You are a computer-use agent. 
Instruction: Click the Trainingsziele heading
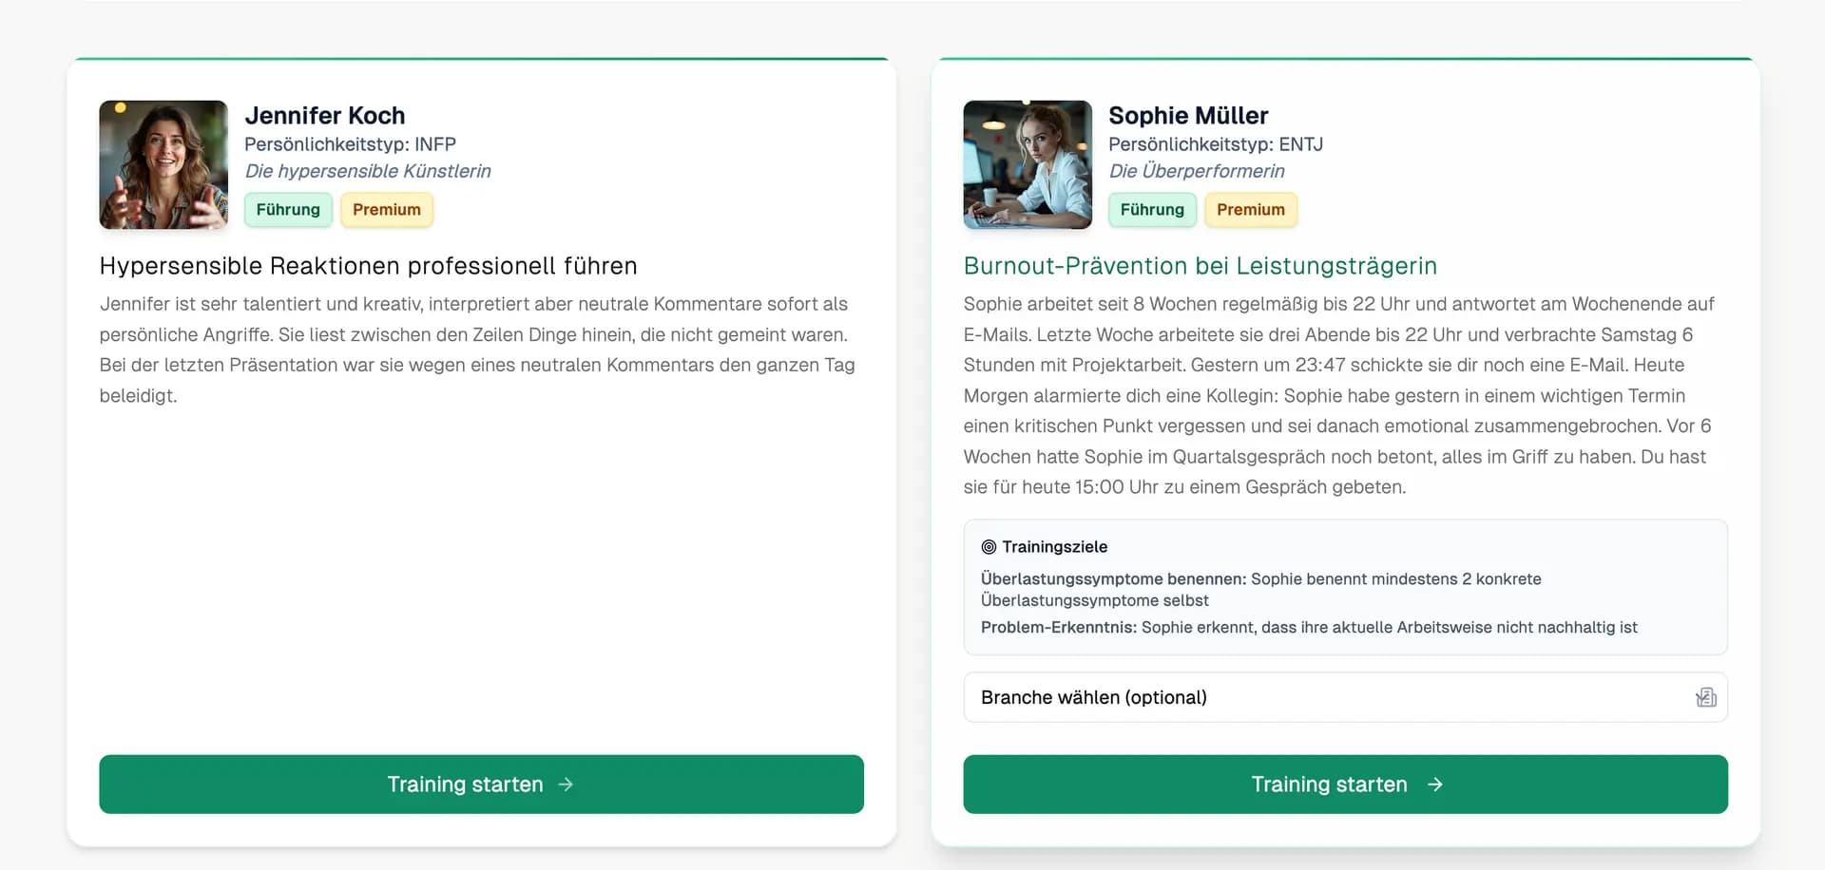[1054, 547]
